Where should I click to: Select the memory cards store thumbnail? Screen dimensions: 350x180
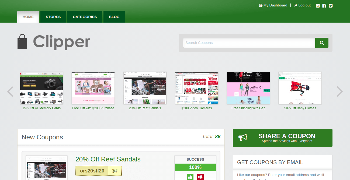(x=41, y=88)
